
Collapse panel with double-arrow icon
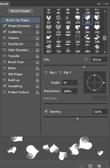click(99, 4)
